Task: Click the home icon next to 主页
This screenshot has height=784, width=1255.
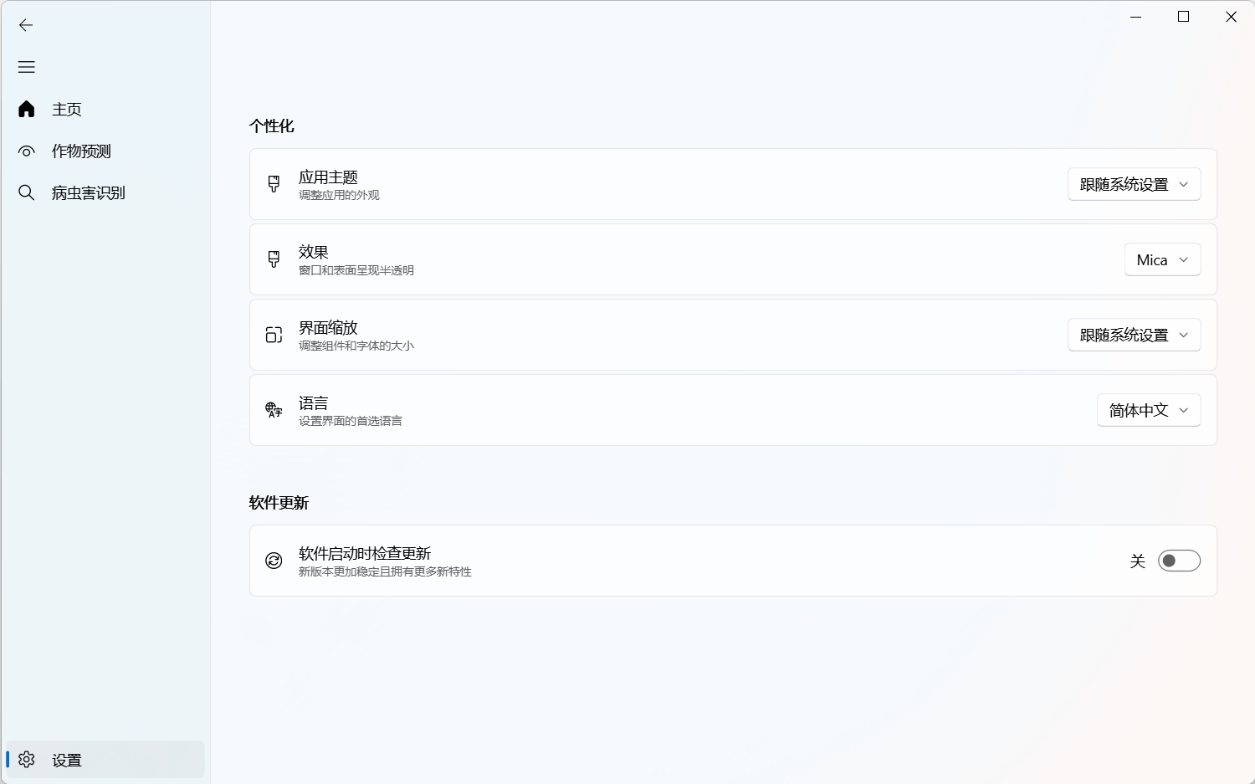Action: (26, 109)
